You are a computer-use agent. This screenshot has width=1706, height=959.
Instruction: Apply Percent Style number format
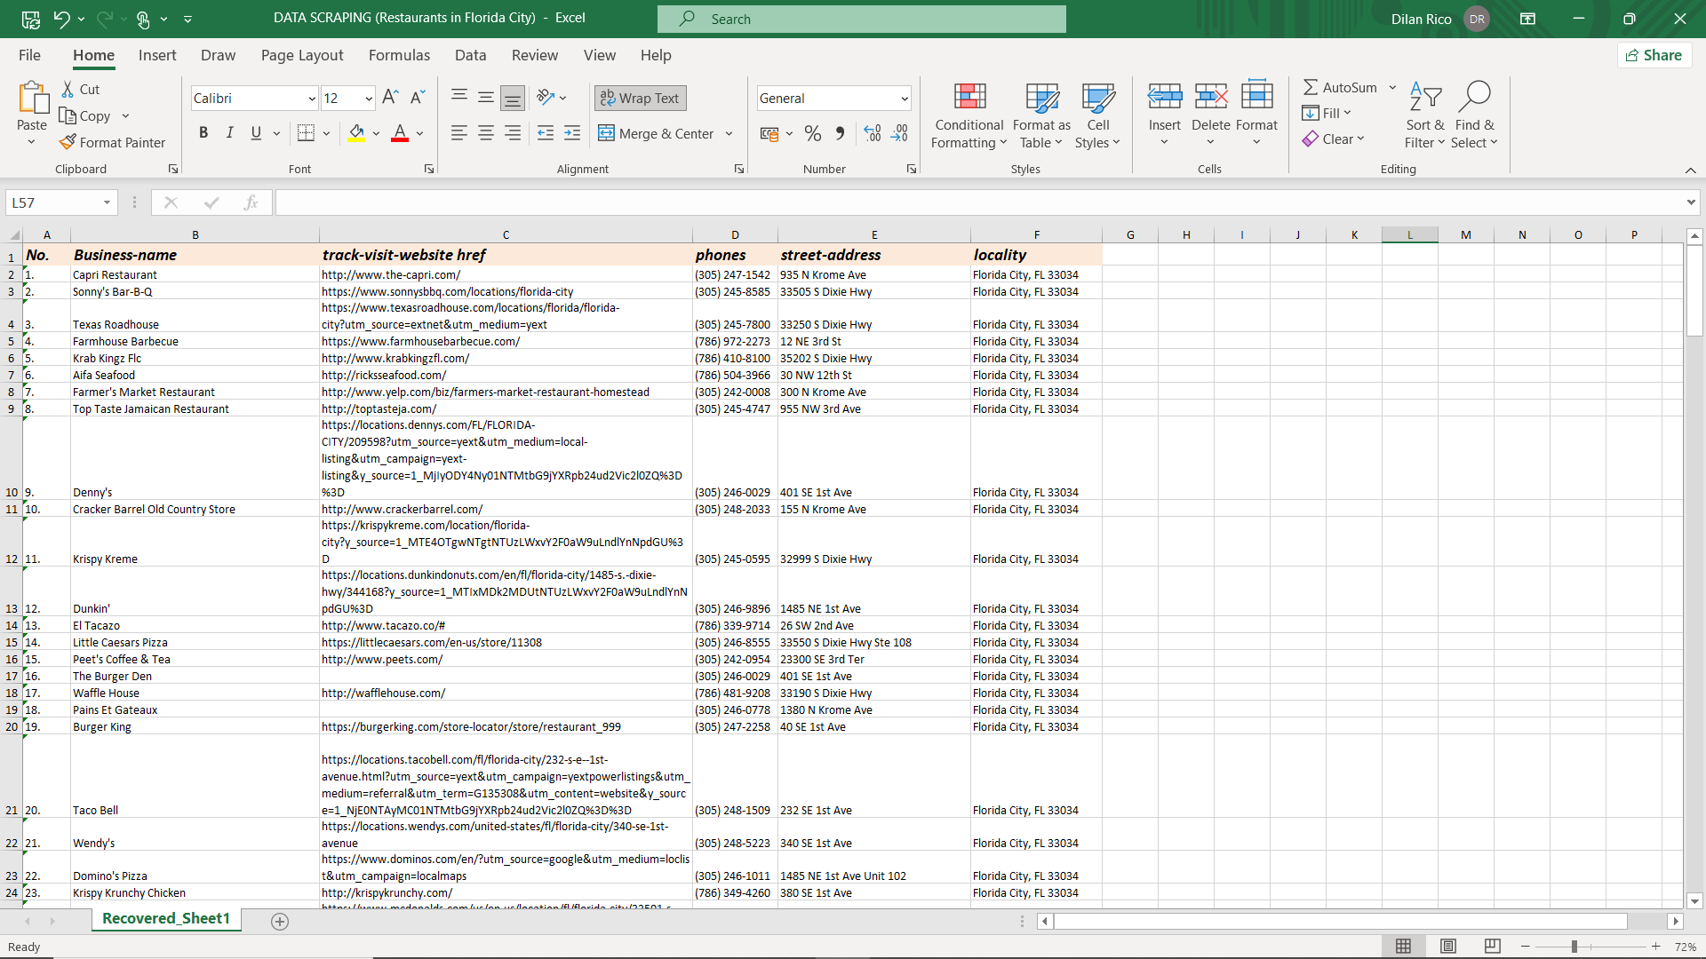[x=812, y=134]
